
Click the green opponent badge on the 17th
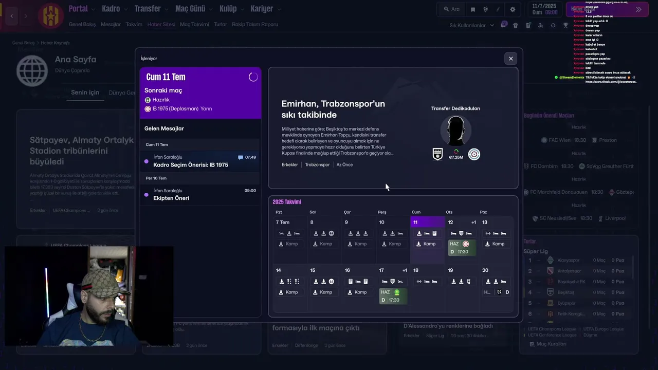pos(397,292)
